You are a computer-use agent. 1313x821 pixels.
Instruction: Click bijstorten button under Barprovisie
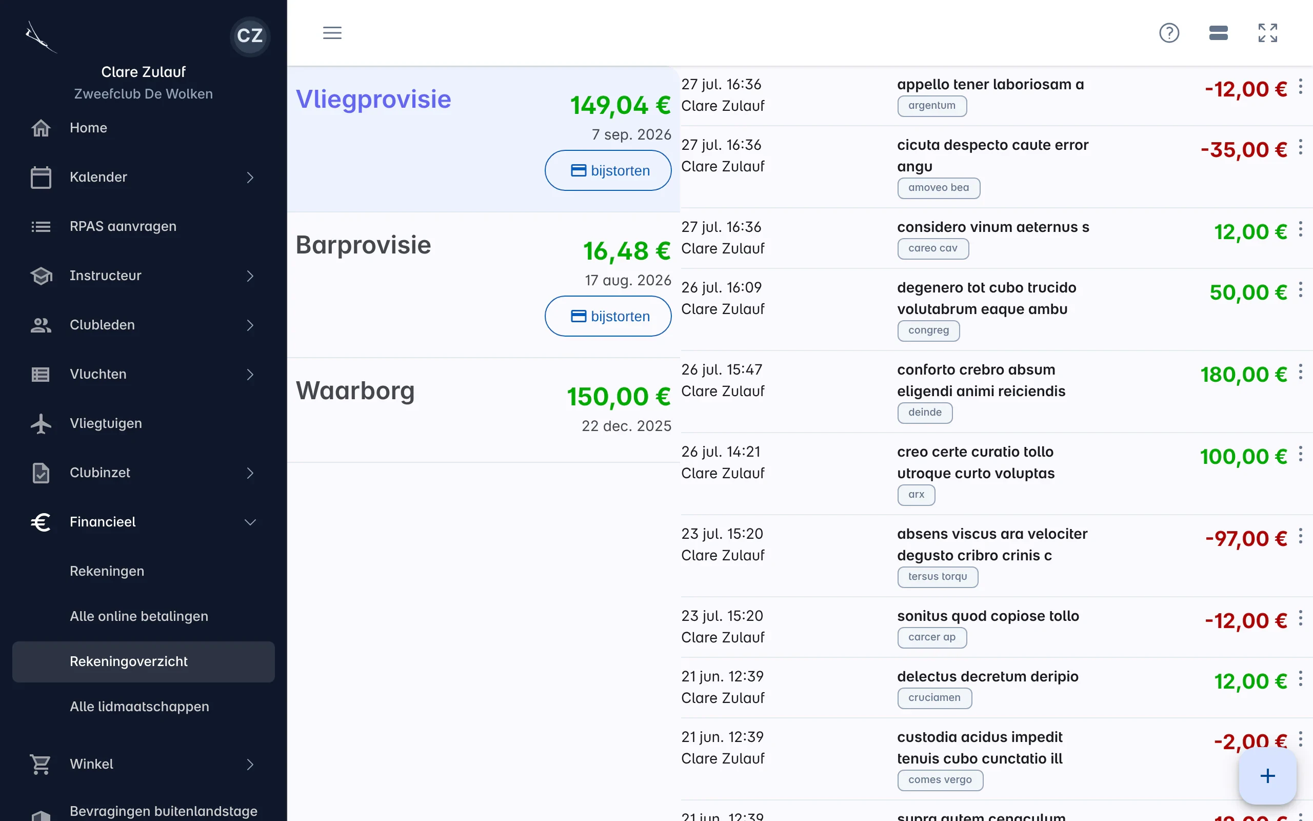[608, 316]
